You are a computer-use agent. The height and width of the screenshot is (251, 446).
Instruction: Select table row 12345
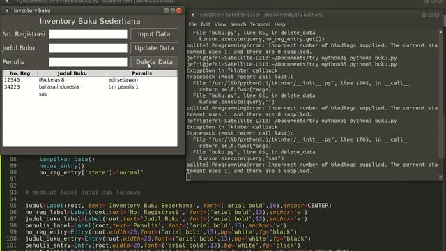pos(90,80)
